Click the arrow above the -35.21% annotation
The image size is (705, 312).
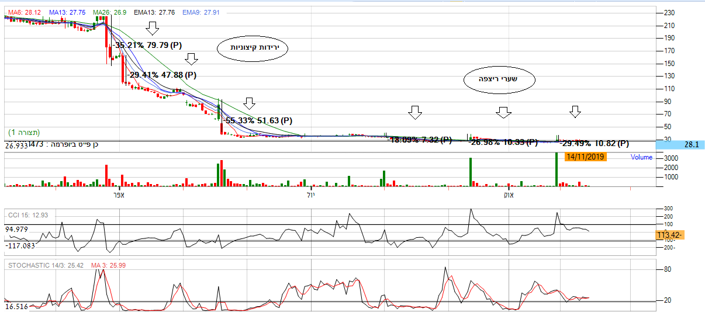click(x=153, y=28)
